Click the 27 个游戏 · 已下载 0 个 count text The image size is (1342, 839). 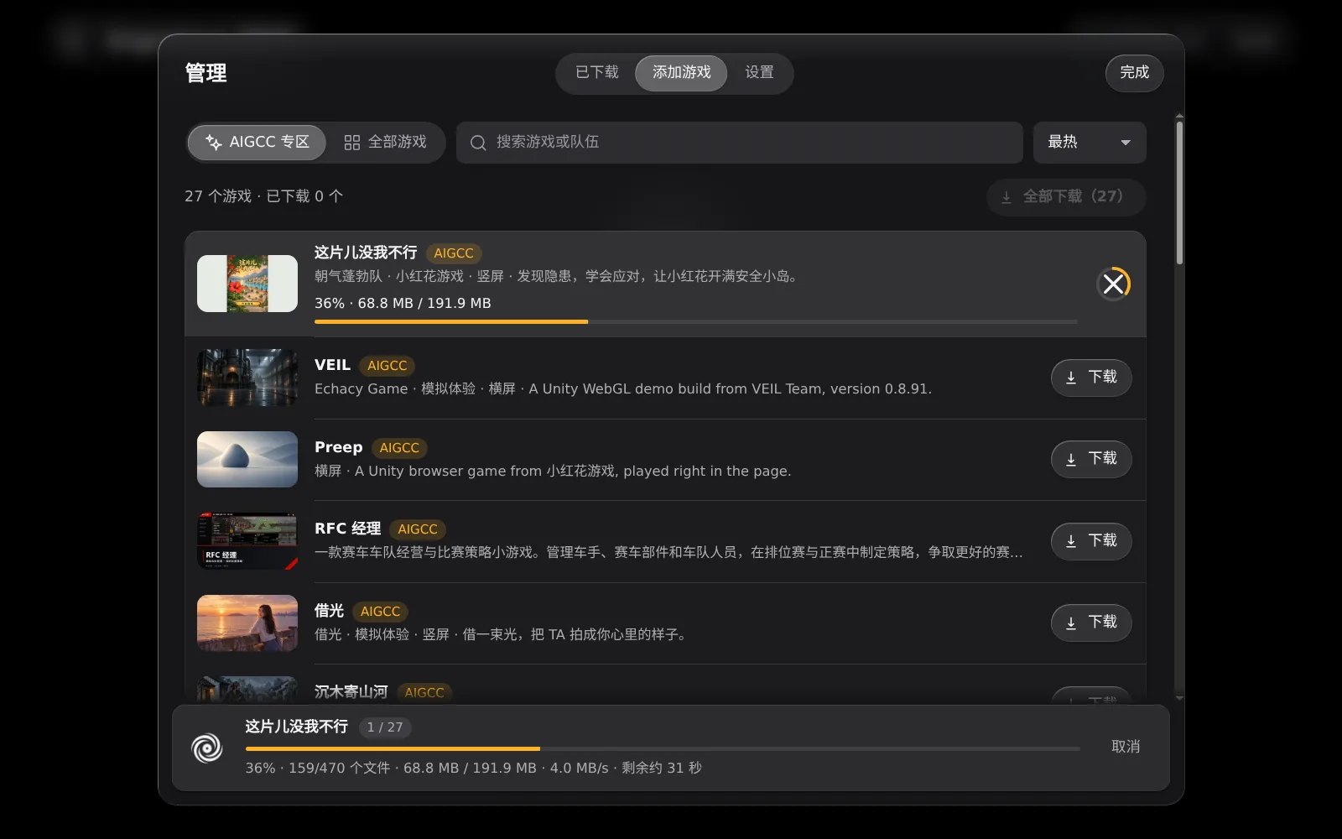263,196
